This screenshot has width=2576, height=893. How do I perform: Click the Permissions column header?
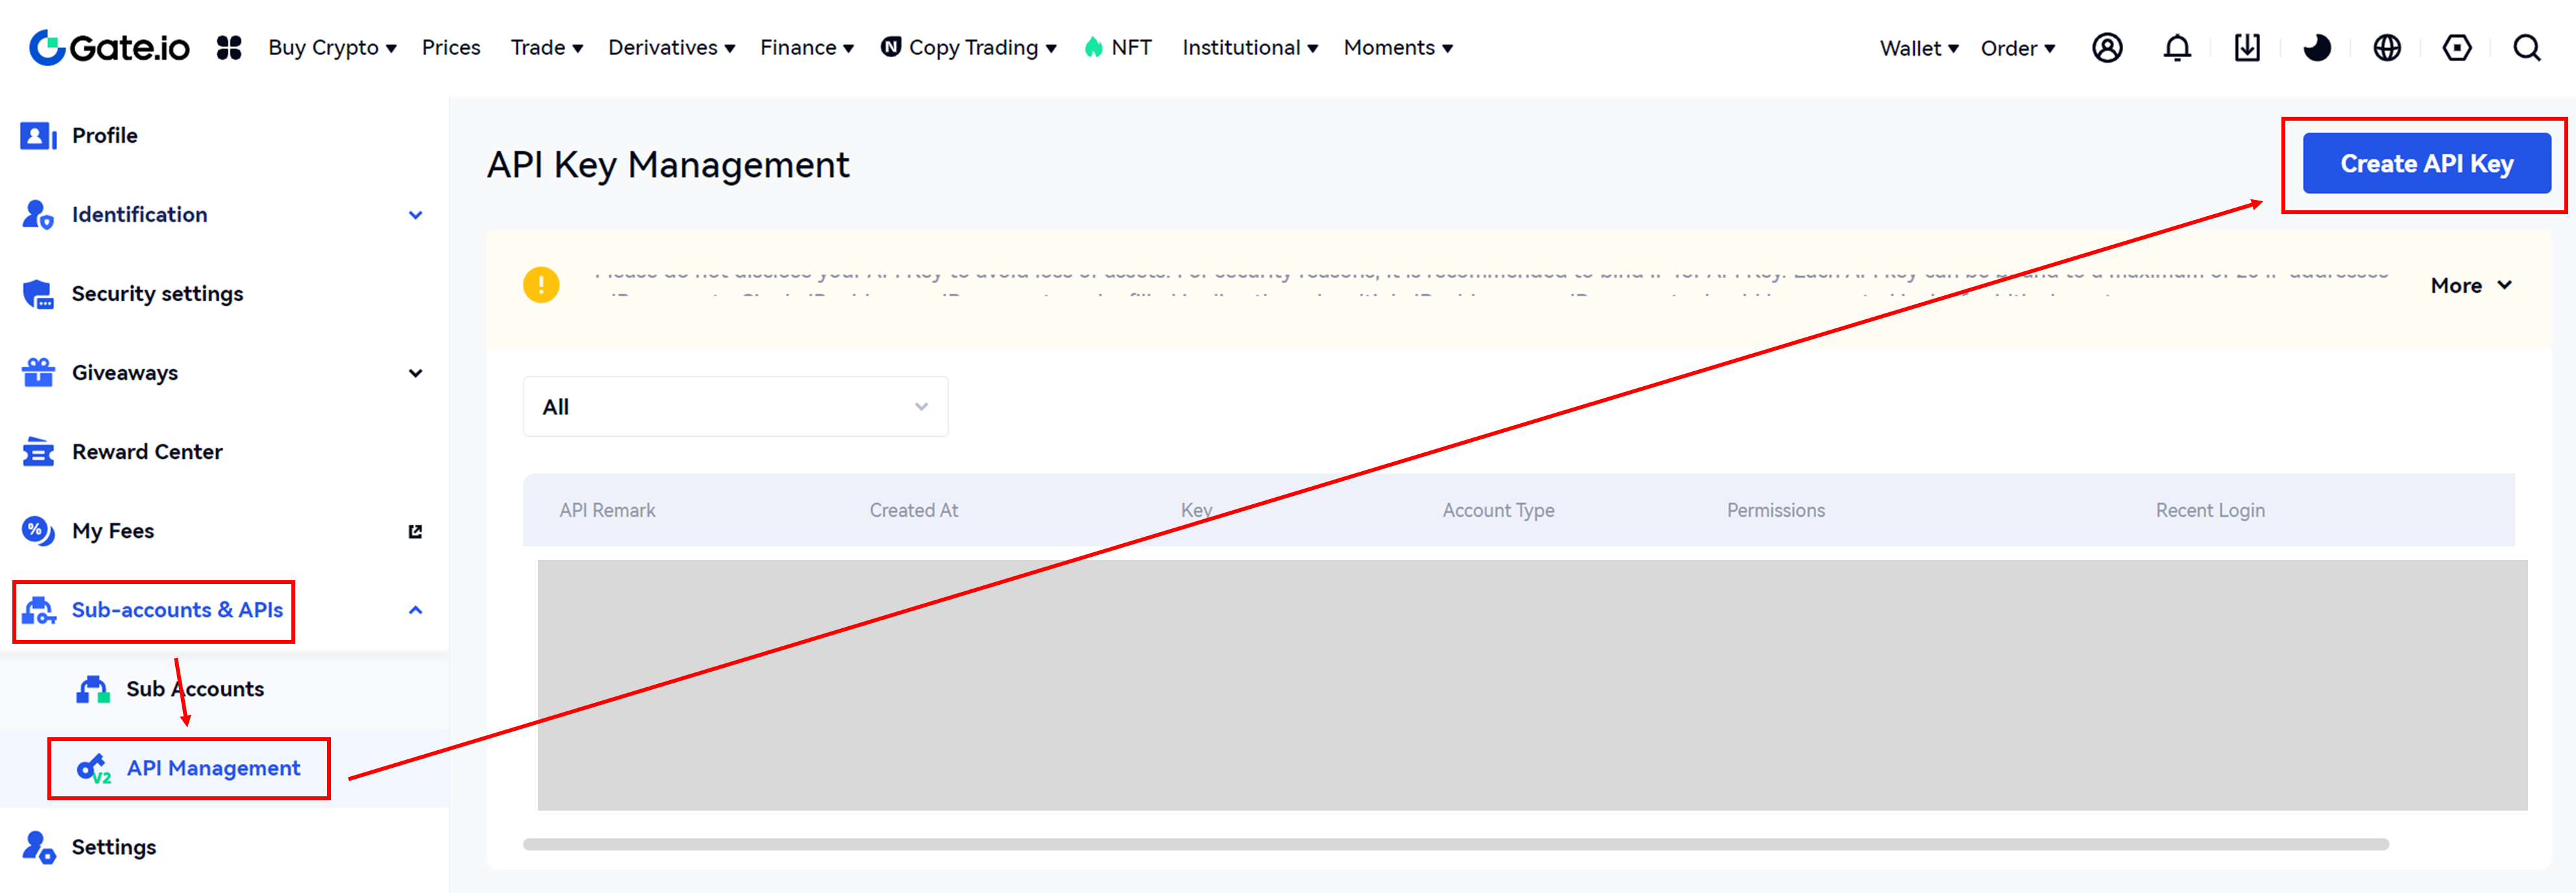(x=1775, y=510)
